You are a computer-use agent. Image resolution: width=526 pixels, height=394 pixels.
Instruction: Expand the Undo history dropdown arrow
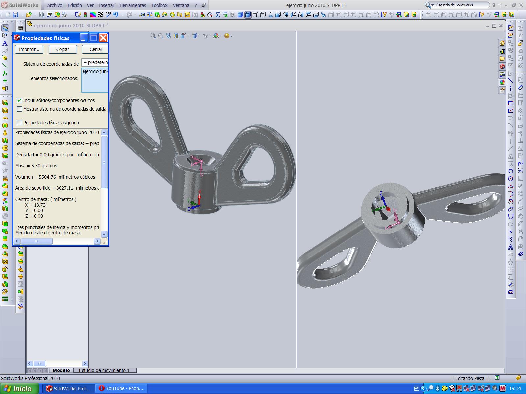click(123, 15)
